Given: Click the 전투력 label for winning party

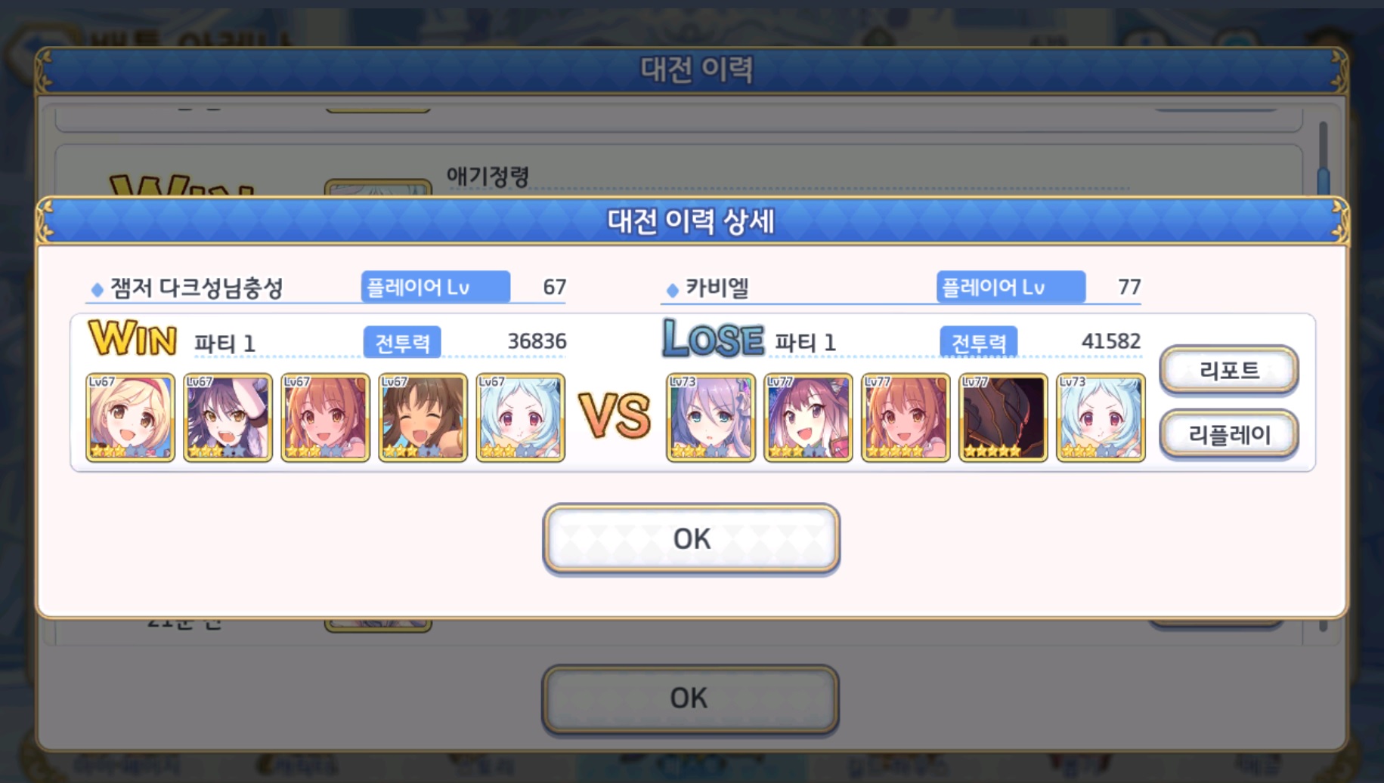Looking at the screenshot, I should [402, 343].
